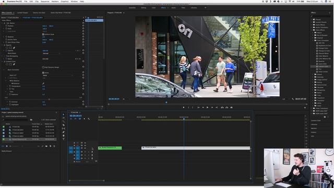Toggle Position animation stopwatch
334x188 pixels.
click(x=6, y=26)
